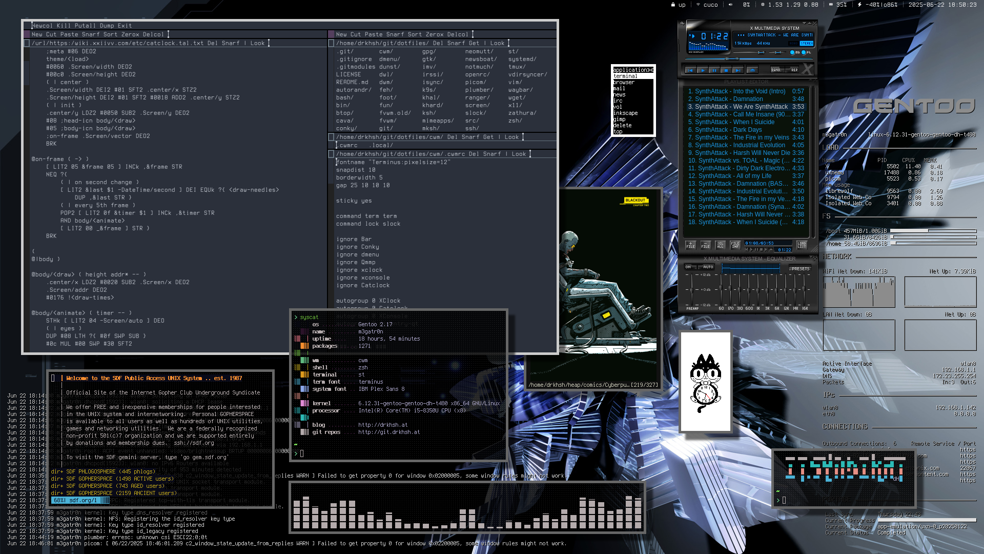Click the XMMS stop button
Image resolution: width=984 pixels, height=554 pixels.
tap(726, 70)
